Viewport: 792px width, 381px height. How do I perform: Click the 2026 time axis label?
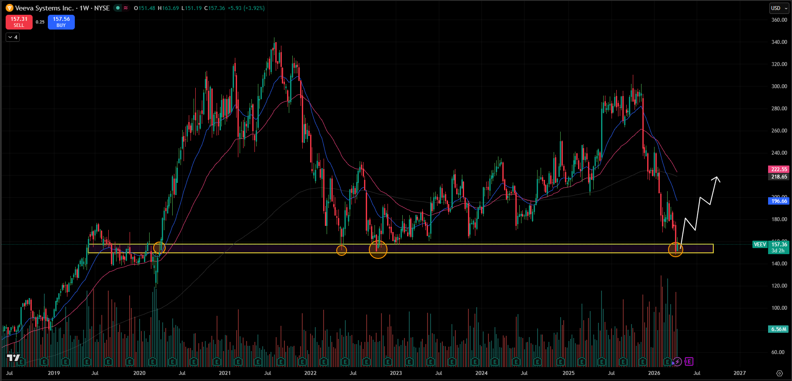tap(654, 373)
